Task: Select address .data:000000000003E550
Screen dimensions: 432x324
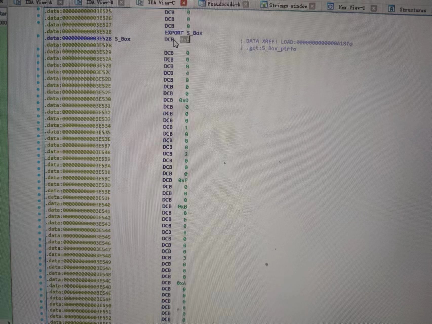Action: (x=80, y=305)
